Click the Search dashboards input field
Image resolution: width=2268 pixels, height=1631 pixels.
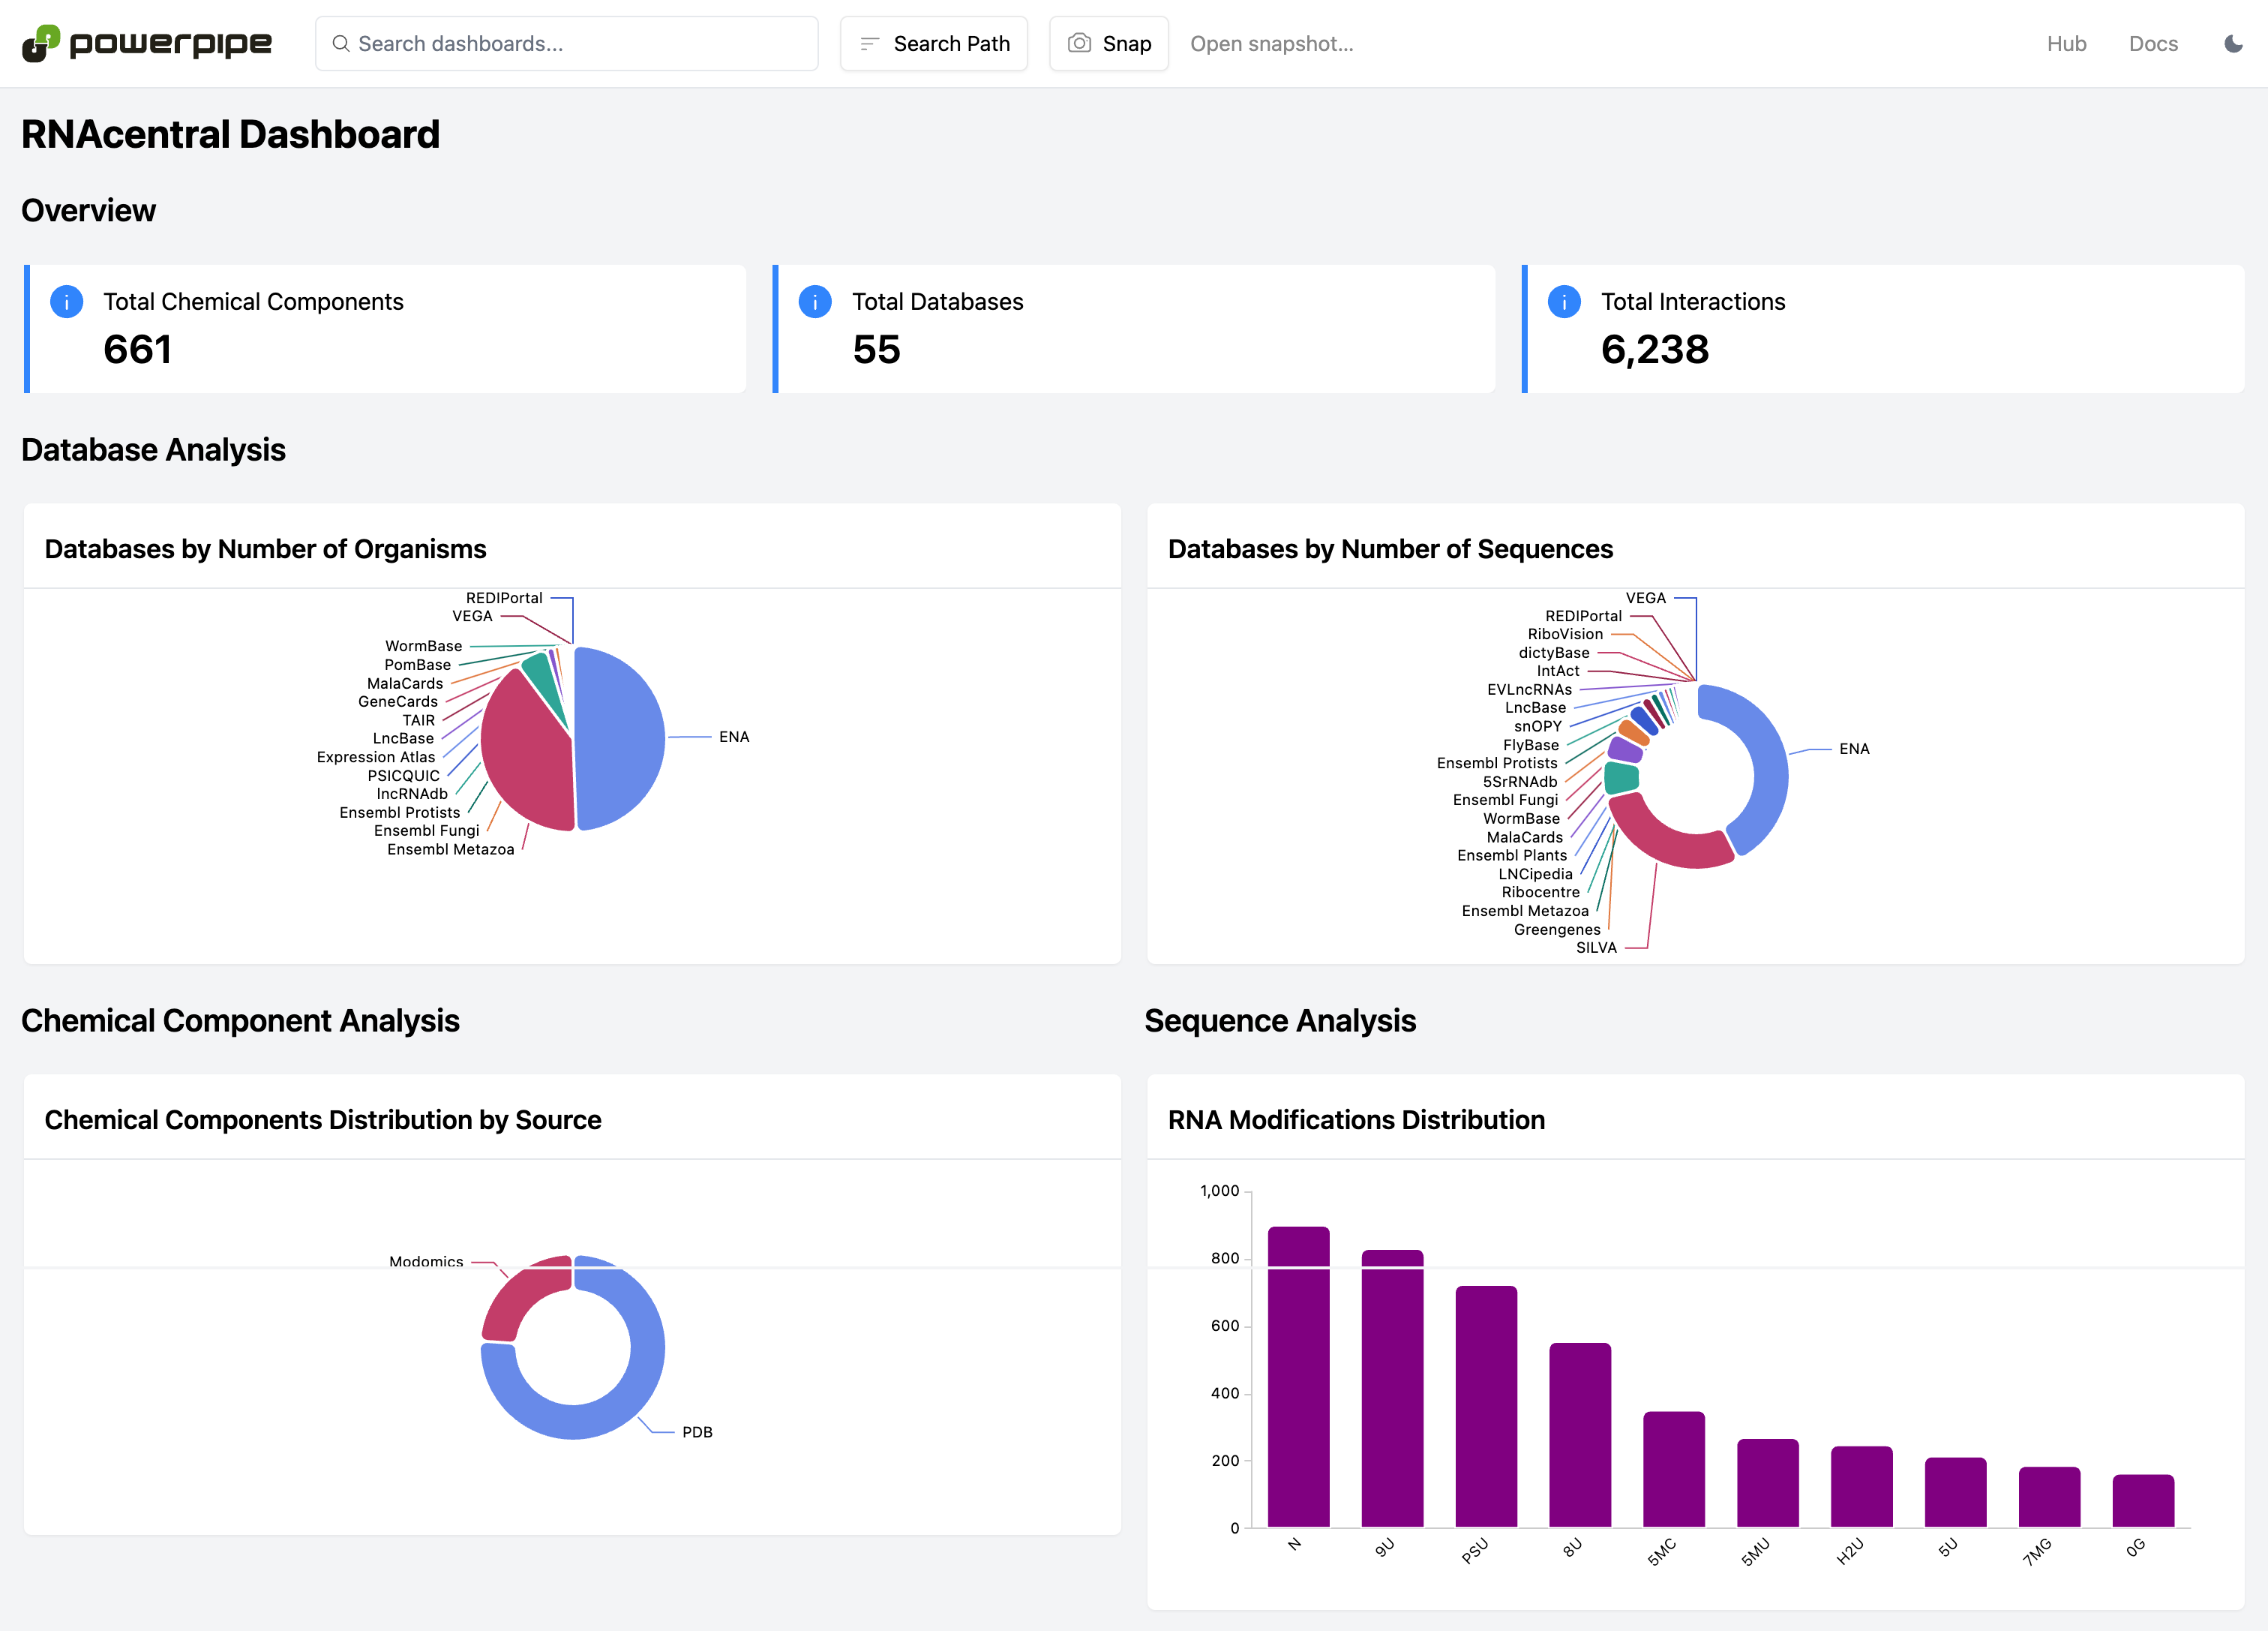(x=580, y=43)
